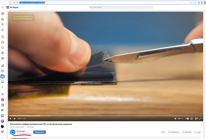Open watch history in the sidebar
The image size is (206, 139).
3,37
